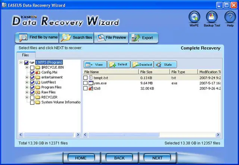Viewport: 239px width, 165px height.
Task: Click the Raw Files folder icon
Action: point(37,92)
